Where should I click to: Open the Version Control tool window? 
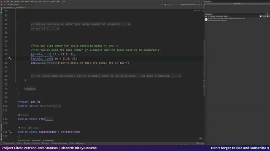point(9,143)
